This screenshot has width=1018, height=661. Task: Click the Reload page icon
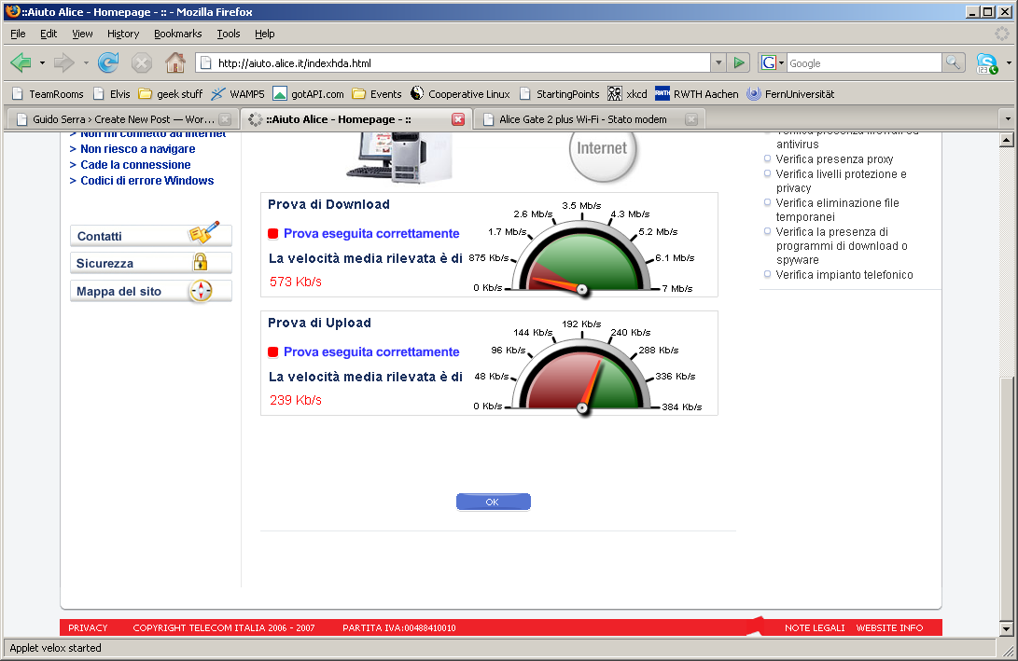108,62
